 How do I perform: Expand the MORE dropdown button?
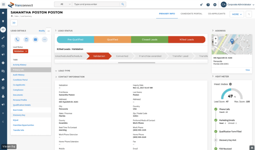click(x=237, y=14)
